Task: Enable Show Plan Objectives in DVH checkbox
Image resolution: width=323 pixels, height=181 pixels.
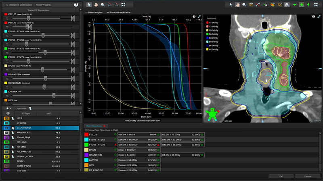Action: coord(86,130)
